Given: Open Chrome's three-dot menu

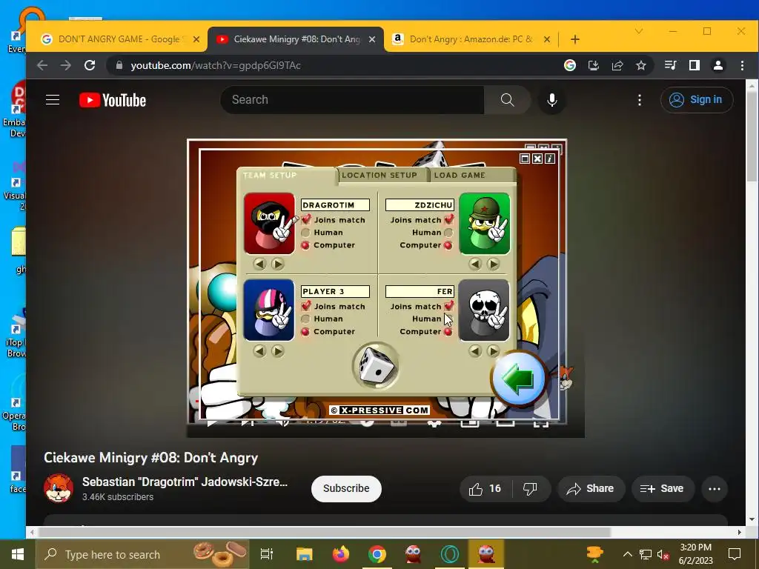Looking at the screenshot, I should (742, 65).
